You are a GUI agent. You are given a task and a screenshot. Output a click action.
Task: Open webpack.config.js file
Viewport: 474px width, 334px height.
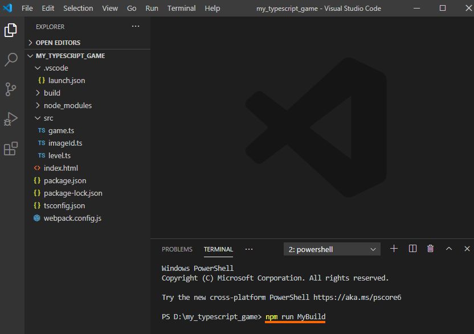(x=72, y=218)
